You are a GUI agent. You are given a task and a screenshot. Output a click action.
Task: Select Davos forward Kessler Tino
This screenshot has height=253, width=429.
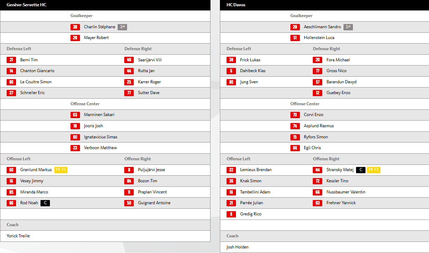click(x=338, y=181)
